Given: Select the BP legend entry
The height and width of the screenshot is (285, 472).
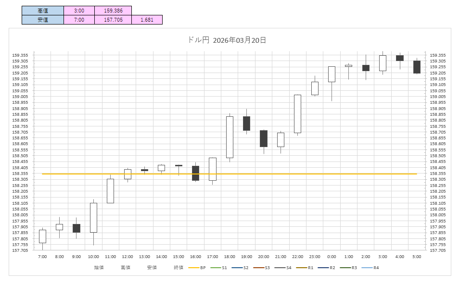Looking at the screenshot, I should pos(197,268).
